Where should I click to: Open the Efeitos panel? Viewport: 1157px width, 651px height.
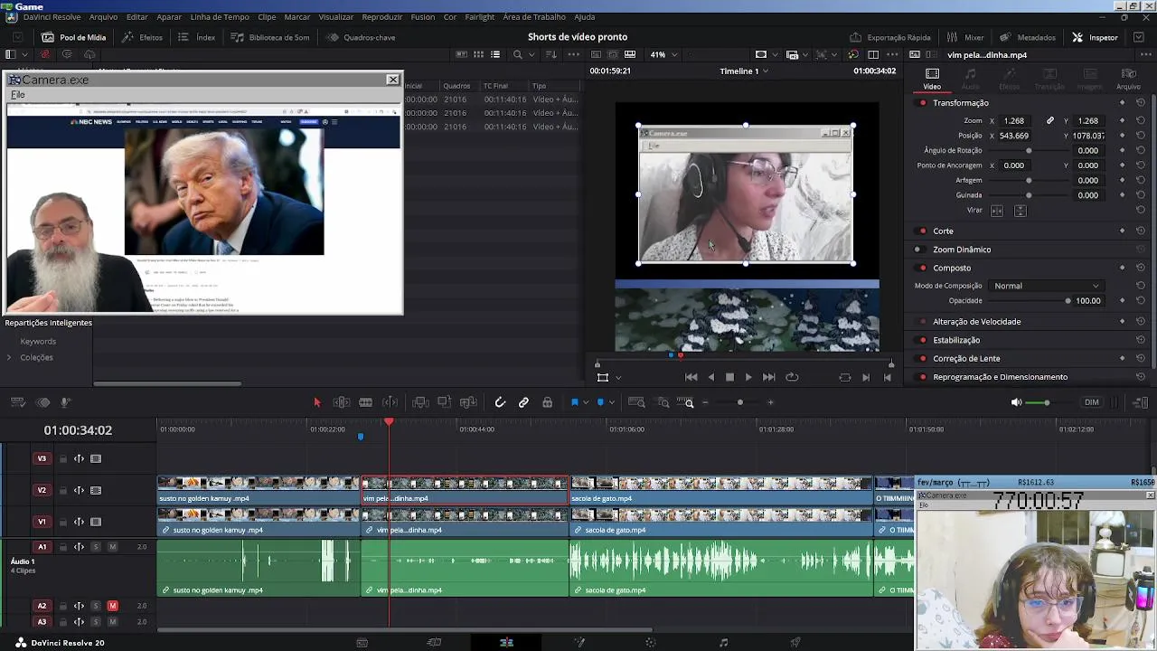click(x=143, y=37)
